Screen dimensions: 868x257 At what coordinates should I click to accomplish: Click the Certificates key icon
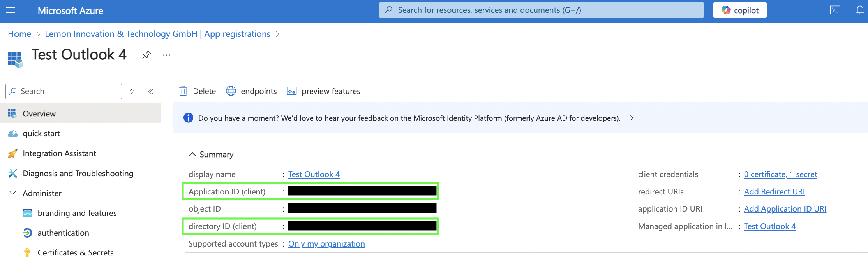27,252
